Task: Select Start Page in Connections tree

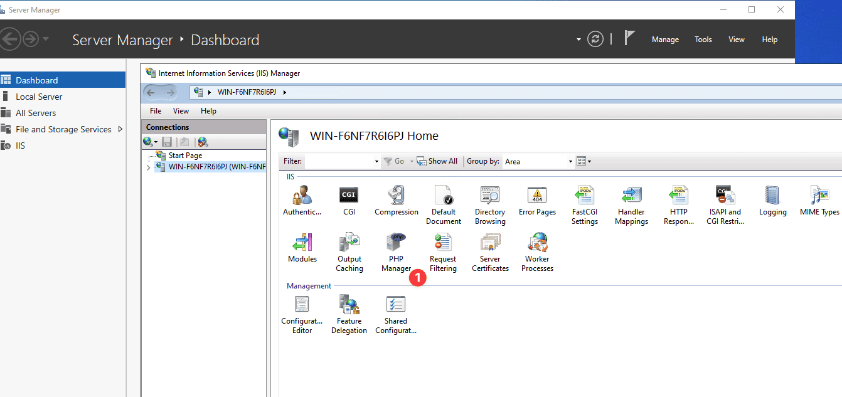Action: pyautogui.click(x=185, y=156)
